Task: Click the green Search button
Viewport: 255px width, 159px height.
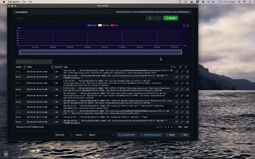Action: click(171, 18)
